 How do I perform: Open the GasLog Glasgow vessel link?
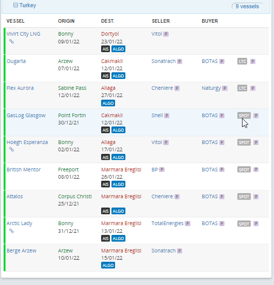(26, 116)
